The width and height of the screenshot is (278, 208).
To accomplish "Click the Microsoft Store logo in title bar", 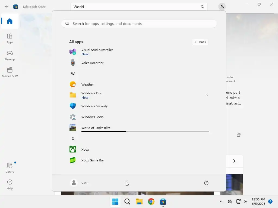I will pyautogui.click(x=15, y=7).
